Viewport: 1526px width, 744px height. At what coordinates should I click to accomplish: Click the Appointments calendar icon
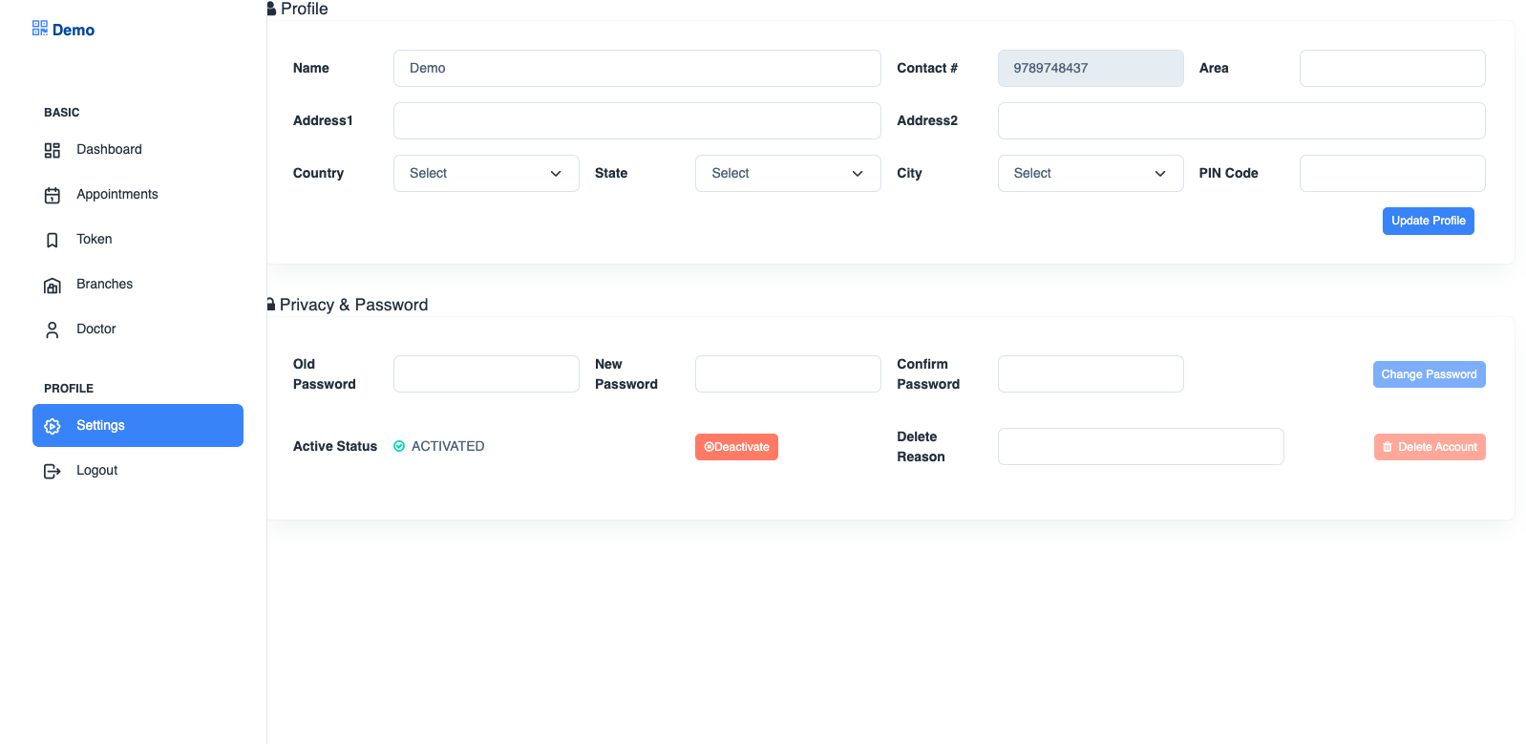53,195
